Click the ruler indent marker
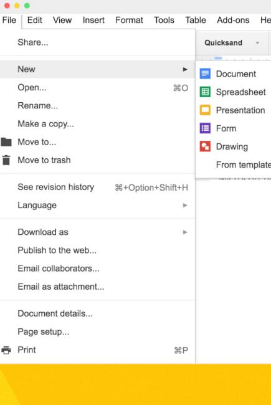 click(x=218, y=58)
